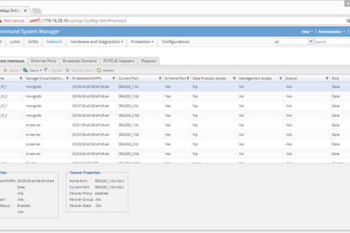Sort by IP Address/WWPN column header
This screenshot has height=233, width=350.
click(x=87, y=78)
